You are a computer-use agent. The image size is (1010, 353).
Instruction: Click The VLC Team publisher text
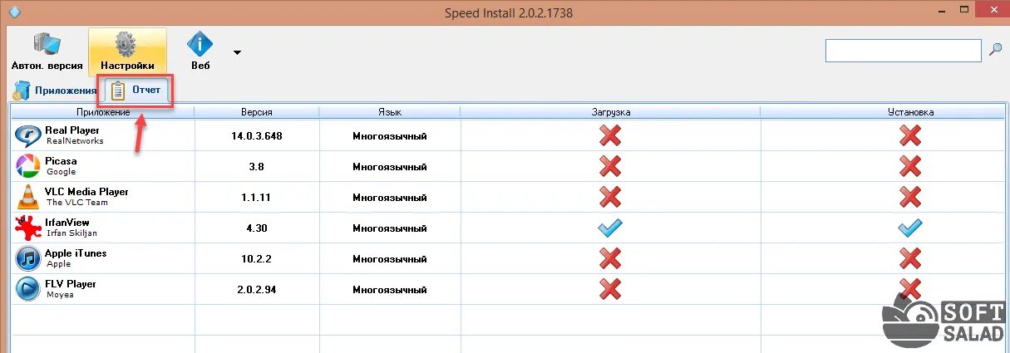tap(76, 203)
